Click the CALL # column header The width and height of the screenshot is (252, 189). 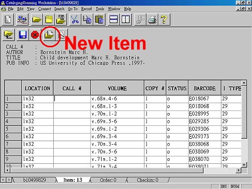72,88
